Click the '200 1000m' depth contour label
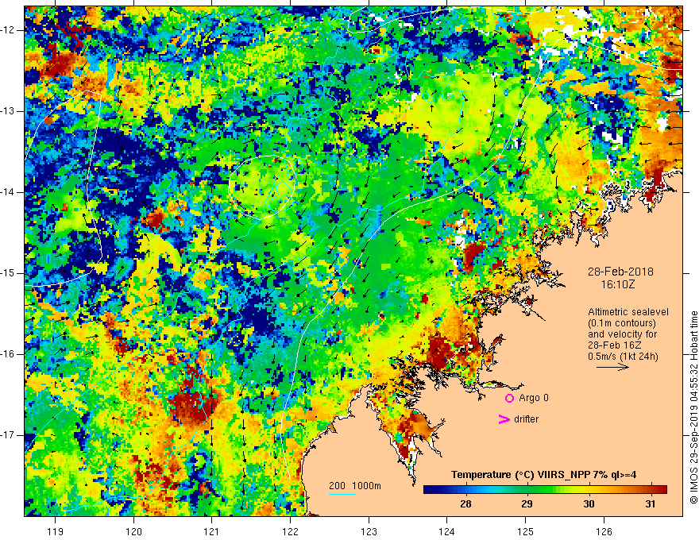Image resolution: width=699 pixels, height=540 pixels. tap(355, 486)
